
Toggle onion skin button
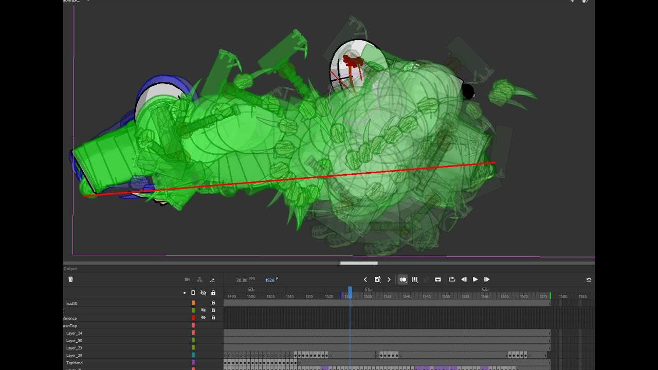click(403, 280)
